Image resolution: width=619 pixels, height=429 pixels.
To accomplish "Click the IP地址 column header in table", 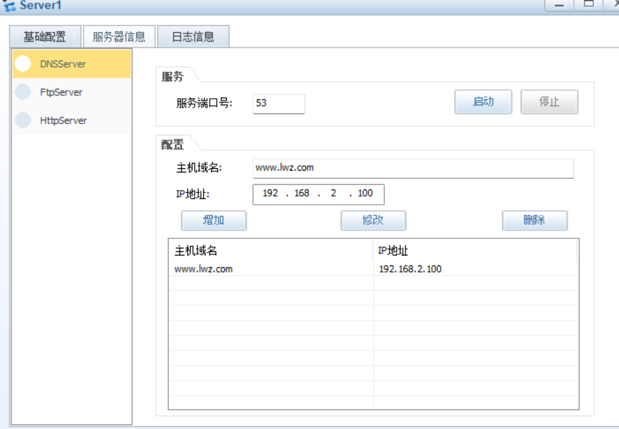I will (475, 251).
